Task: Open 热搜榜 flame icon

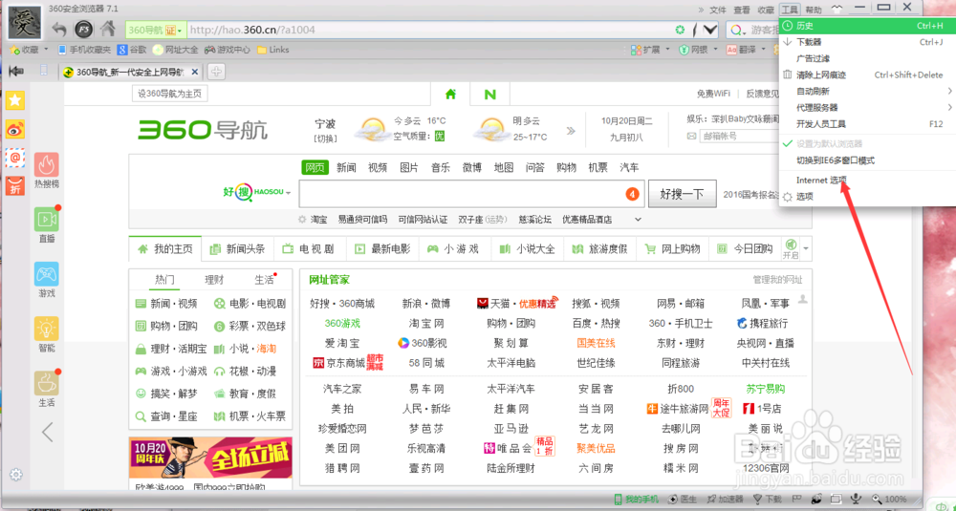Action: pos(47,164)
